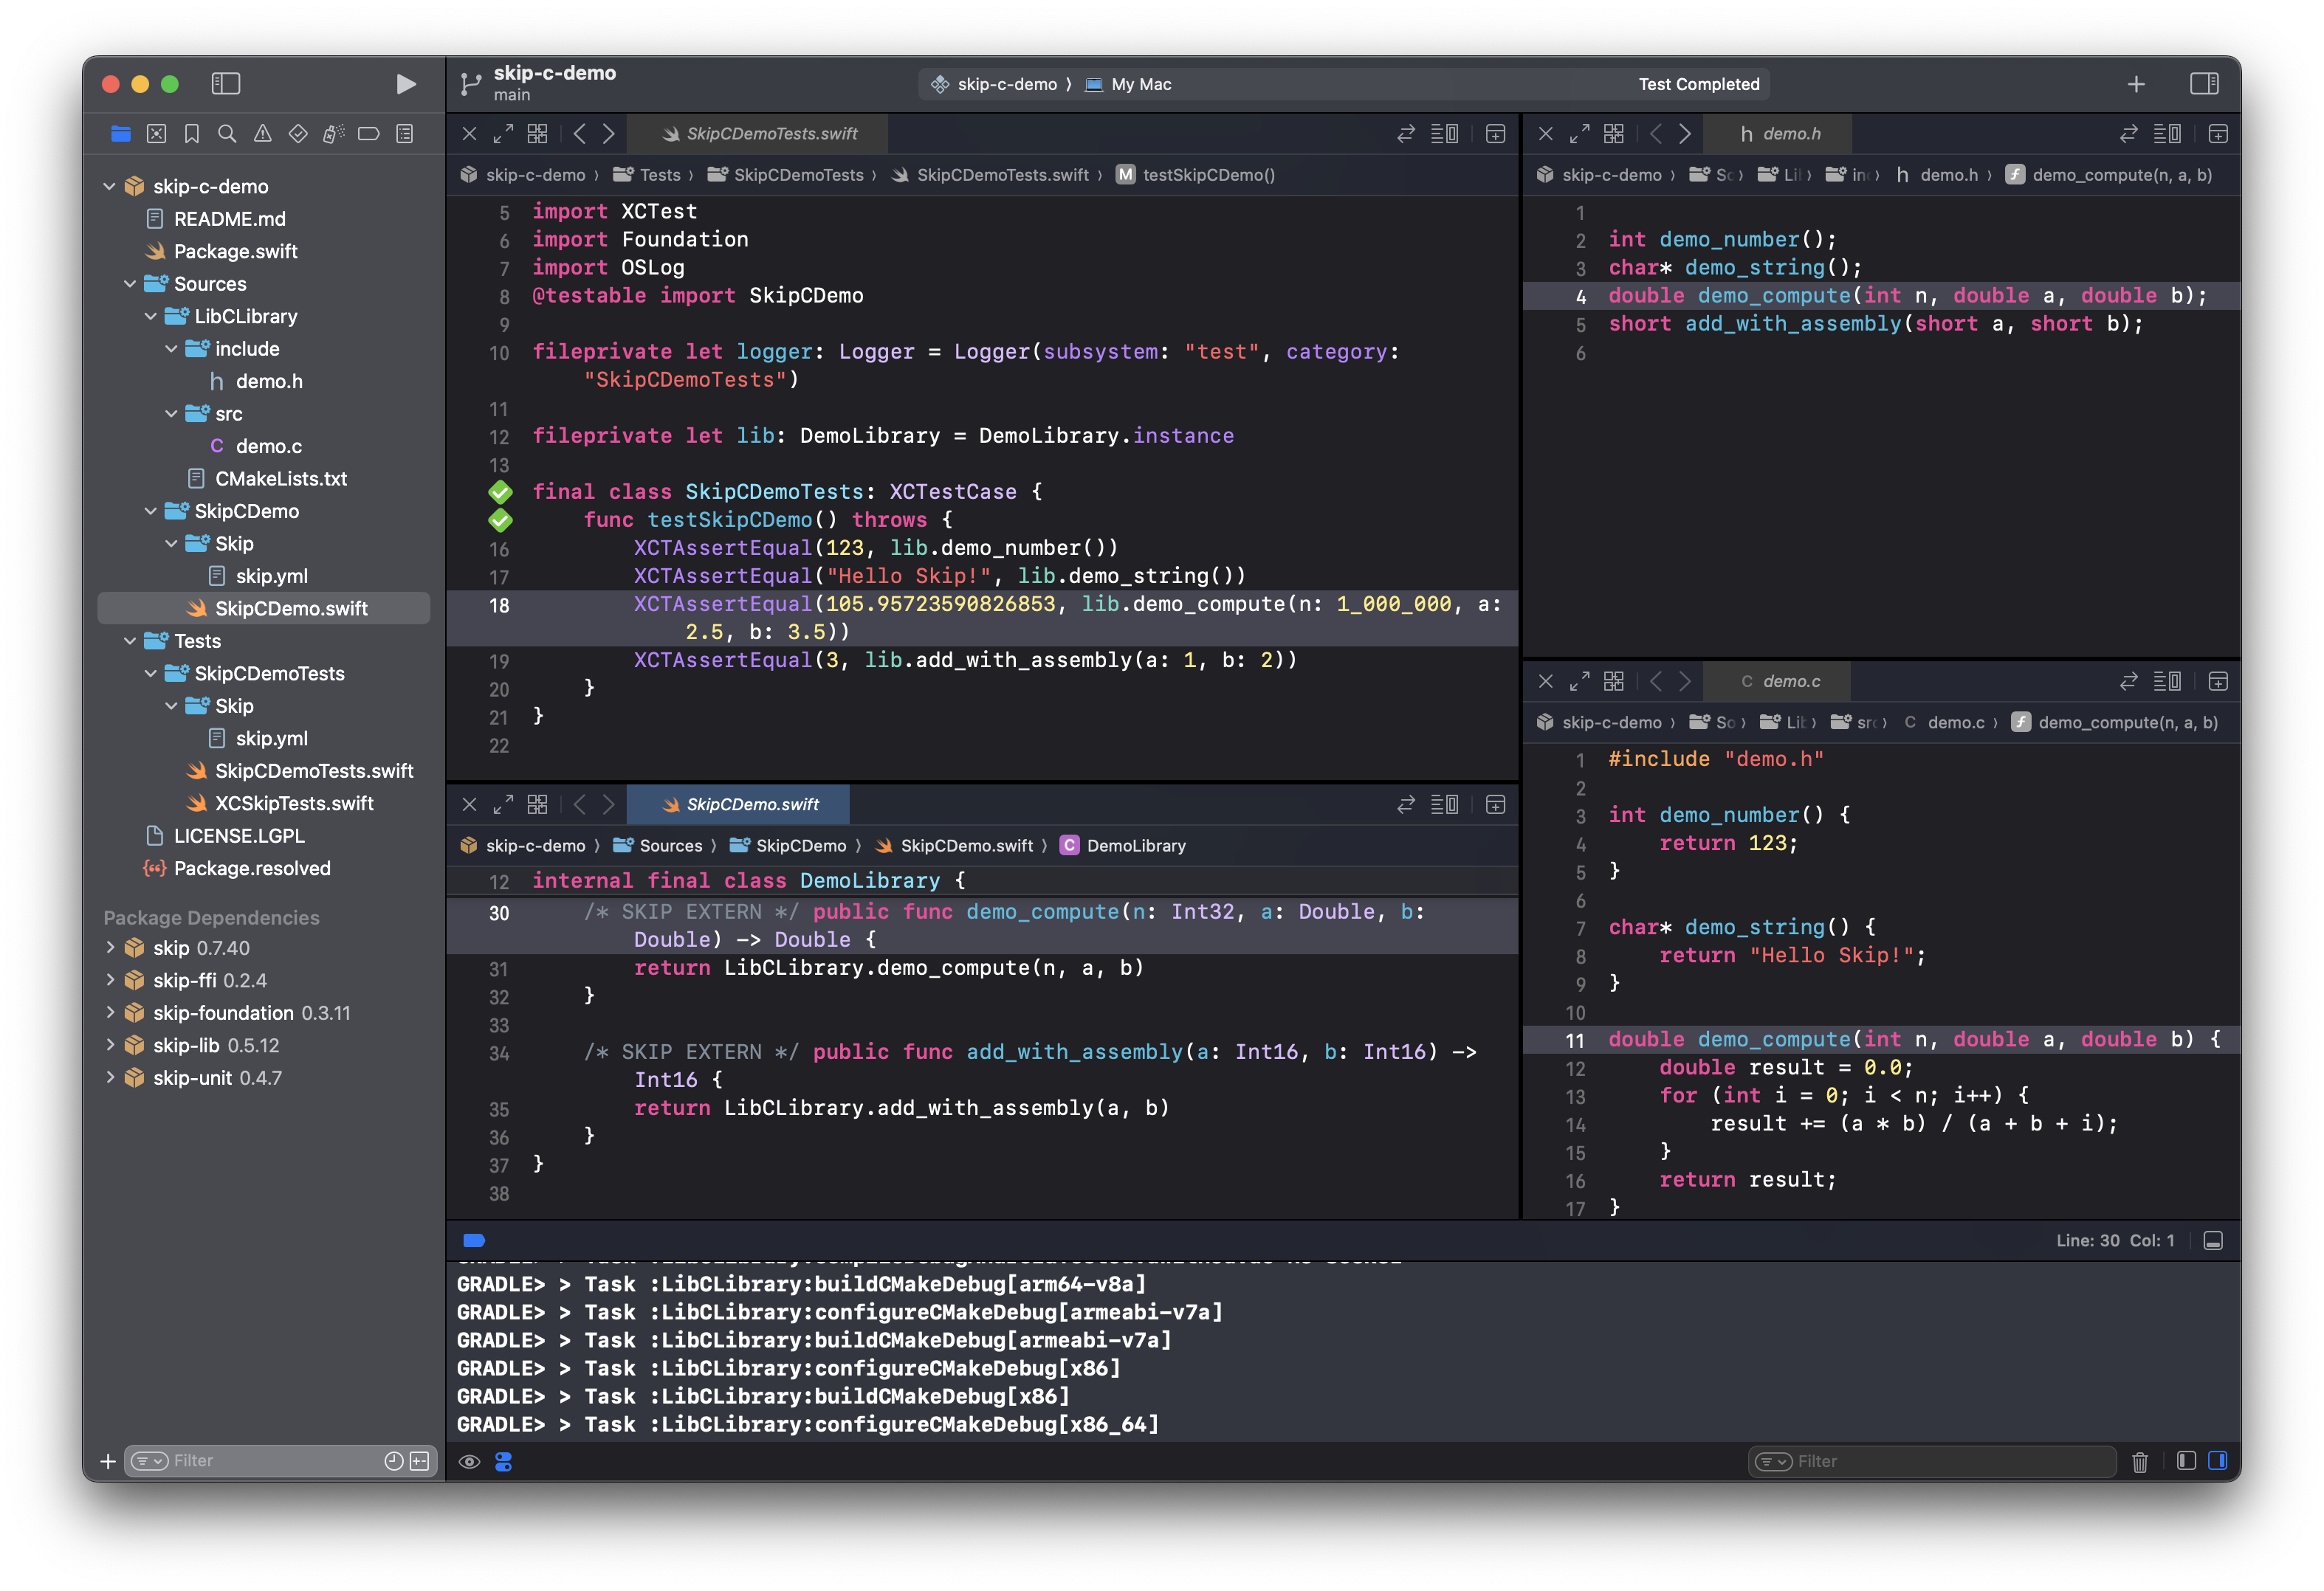Open the Test navigator checkmark diamond icon
This screenshot has height=1591, width=2324.
coord(298,133)
